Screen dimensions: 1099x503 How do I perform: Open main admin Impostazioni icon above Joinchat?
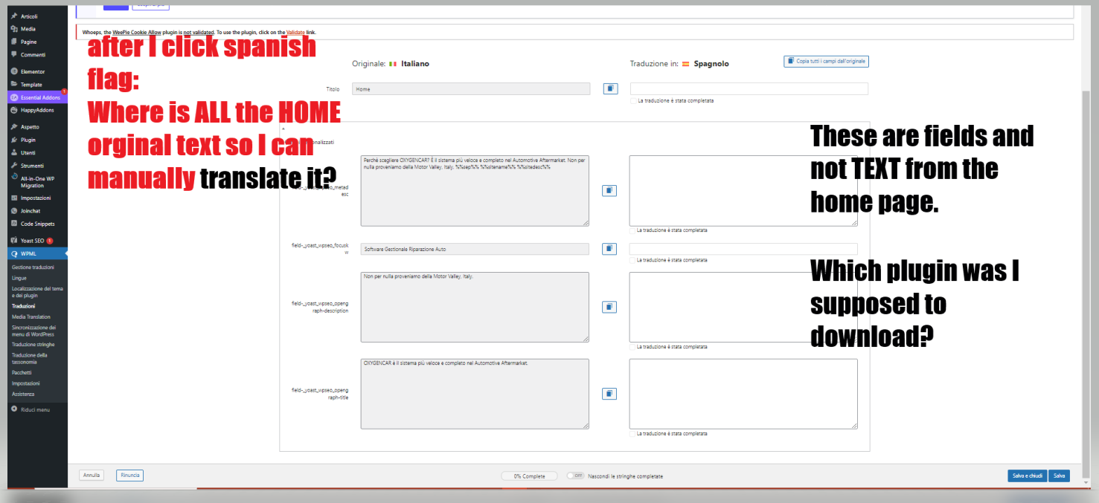pyautogui.click(x=14, y=198)
